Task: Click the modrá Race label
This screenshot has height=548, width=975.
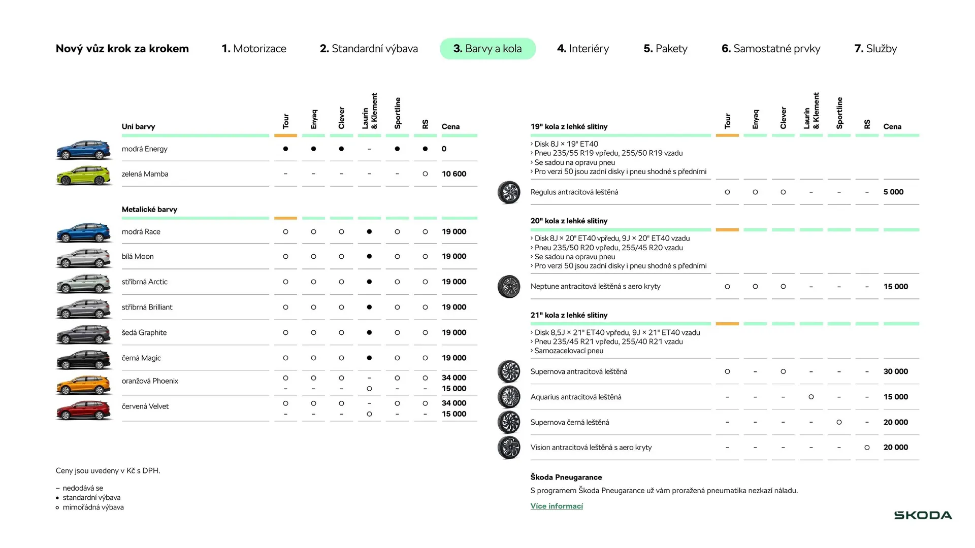Action: click(x=141, y=231)
